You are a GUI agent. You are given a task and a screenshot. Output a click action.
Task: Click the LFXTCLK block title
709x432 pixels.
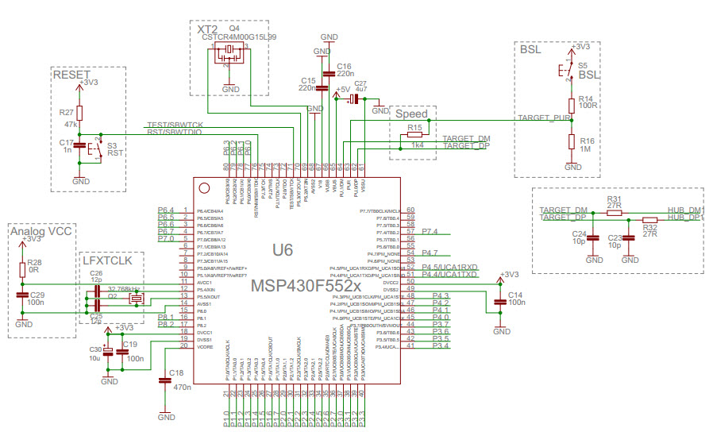click(x=108, y=260)
